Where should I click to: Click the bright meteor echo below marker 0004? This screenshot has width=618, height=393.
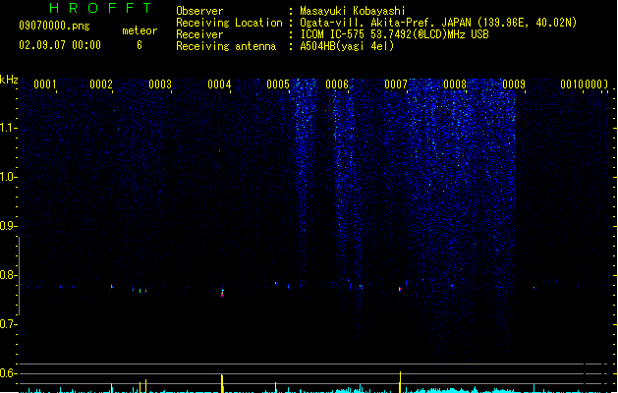[222, 293]
